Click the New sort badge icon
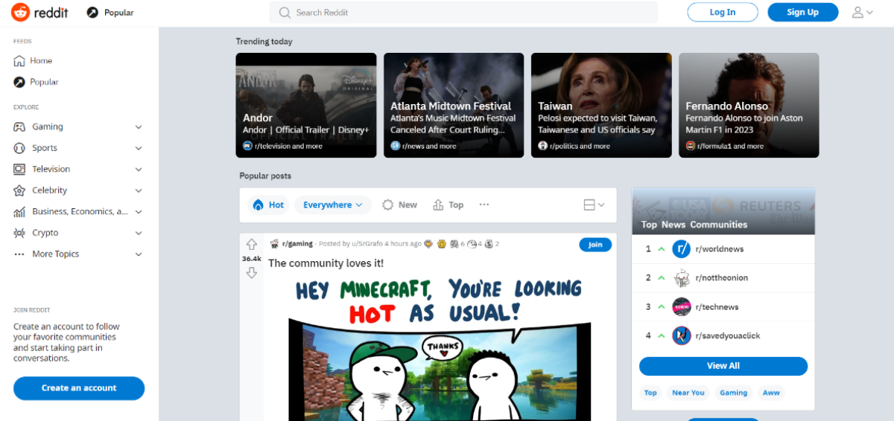 387,205
